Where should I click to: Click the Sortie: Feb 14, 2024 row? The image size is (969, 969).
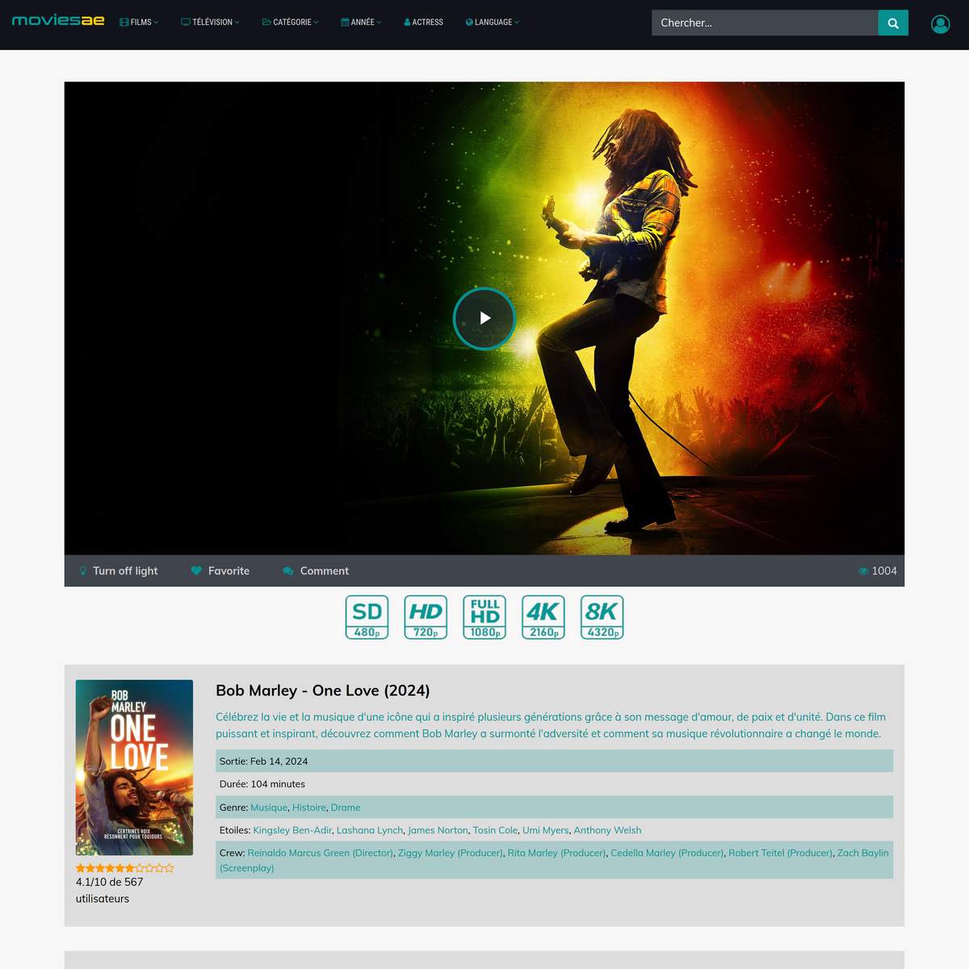(x=554, y=761)
